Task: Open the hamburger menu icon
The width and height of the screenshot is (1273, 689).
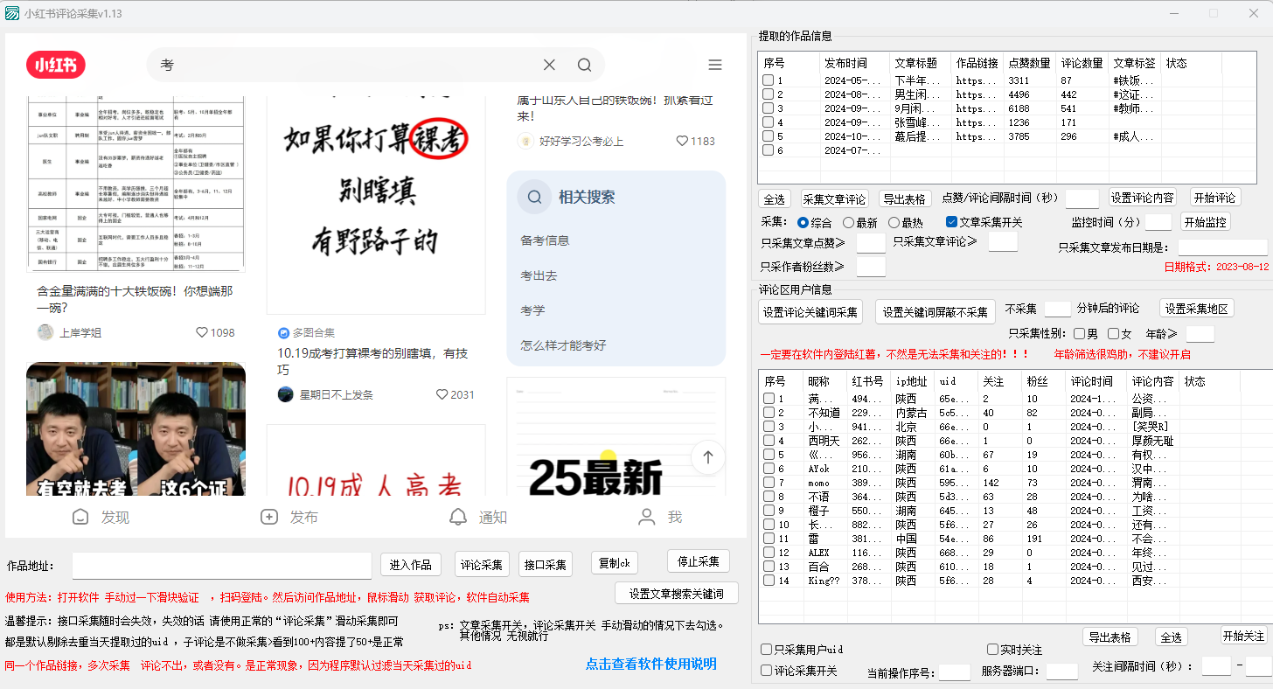Action: [715, 65]
